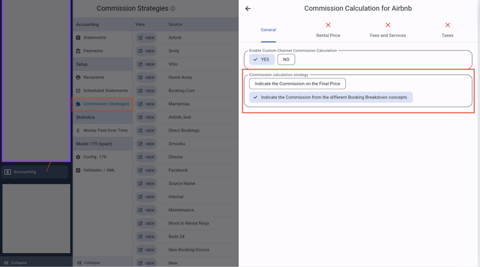Switch to the Fees and Services tab

388,30
